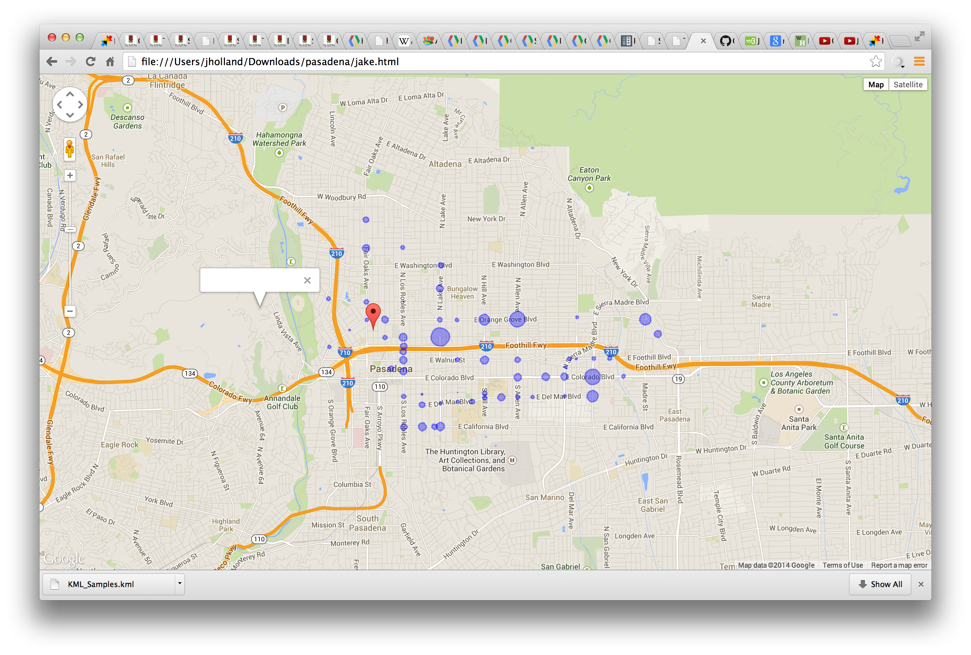Pan map right with arrow control

coord(80,105)
